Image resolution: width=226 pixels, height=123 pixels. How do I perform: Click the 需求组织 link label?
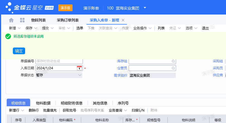point(120,75)
